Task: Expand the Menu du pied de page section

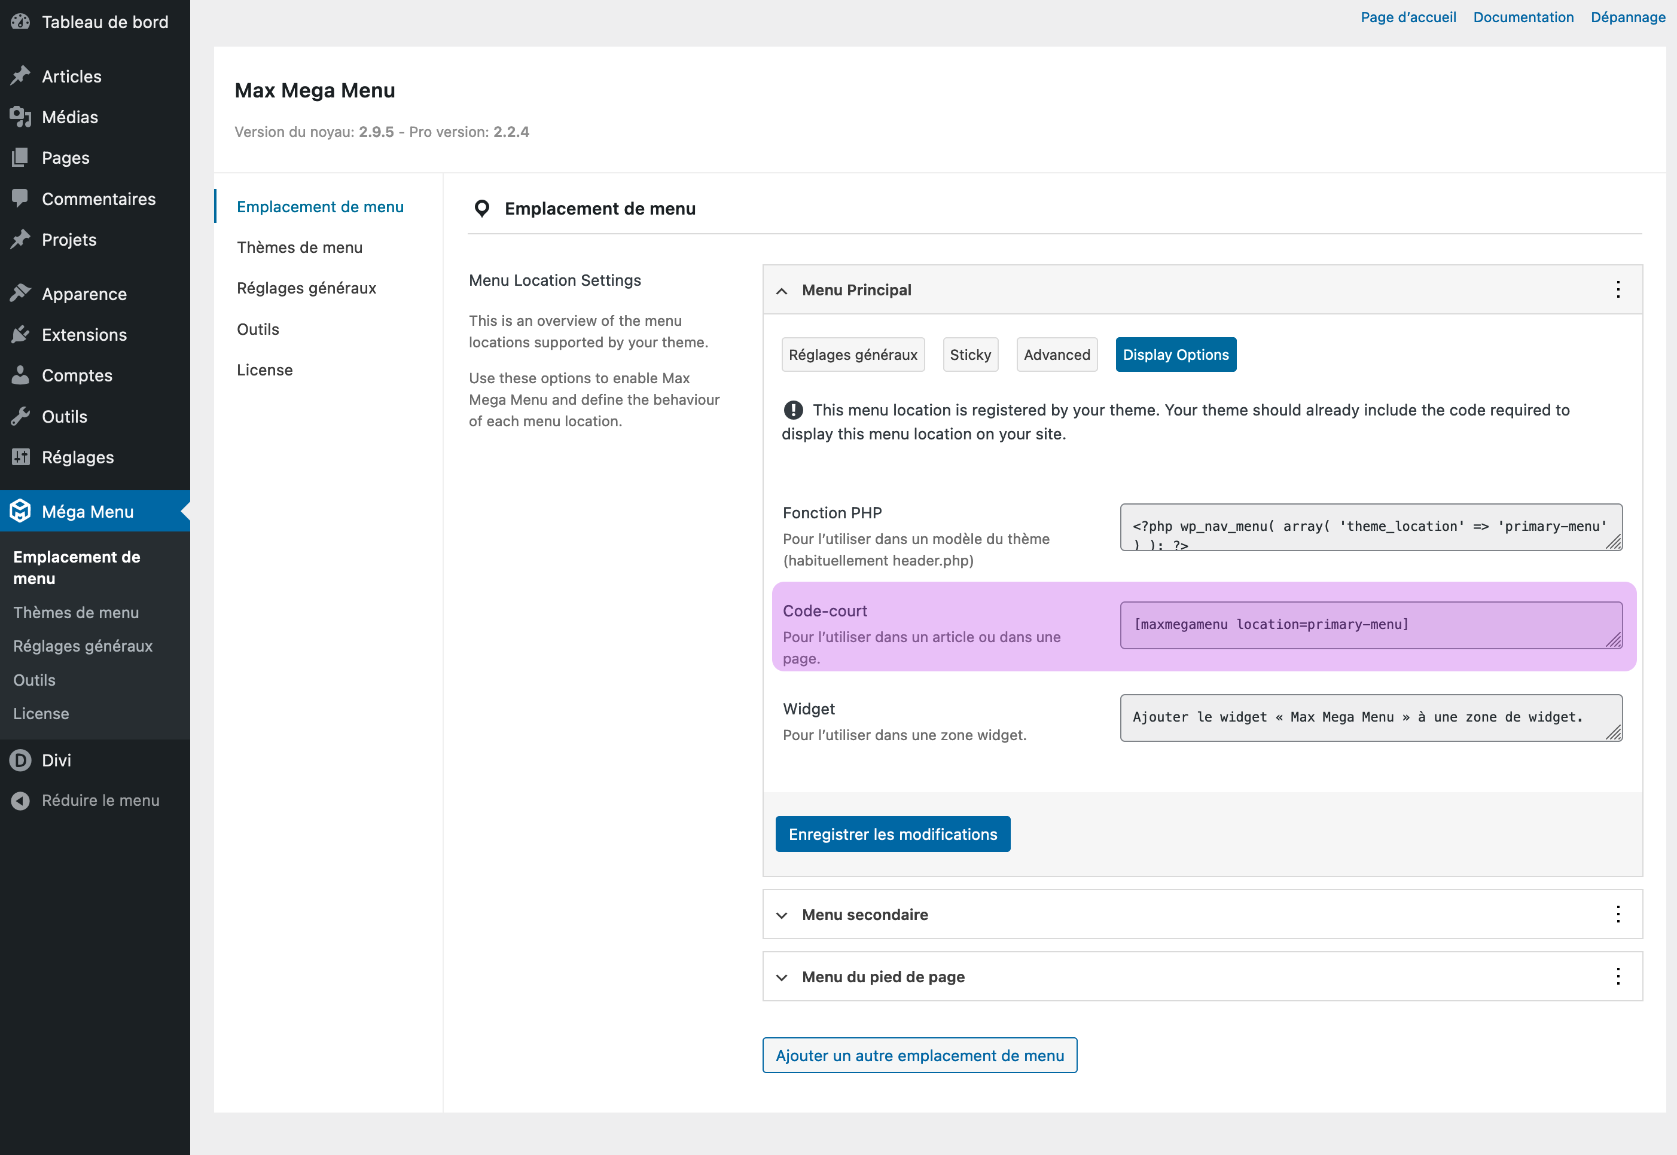Action: 782,977
